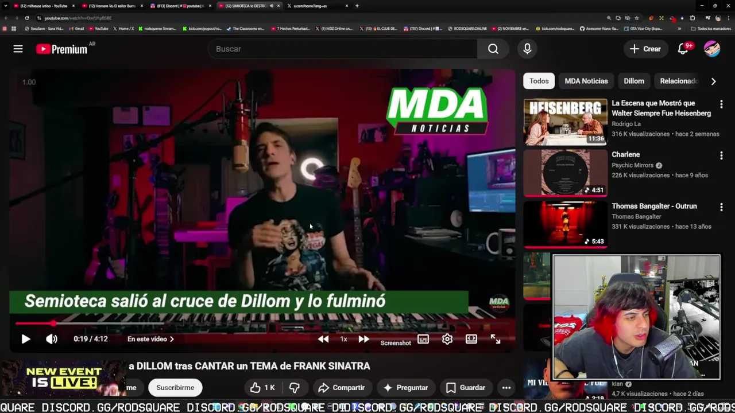The image size is (735, 413).
Task: Open the Gmail bookmark
Action: coord(76,29)
